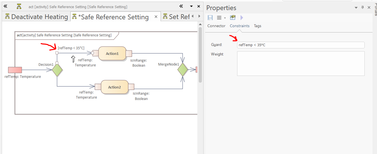Open the diagram window dropdown arrow
The image size is (377, 154).
[x=191, y=6]
